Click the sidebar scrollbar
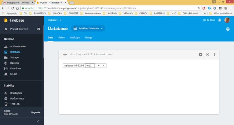This screenshot has width=234, height=125. coord(43,42)
